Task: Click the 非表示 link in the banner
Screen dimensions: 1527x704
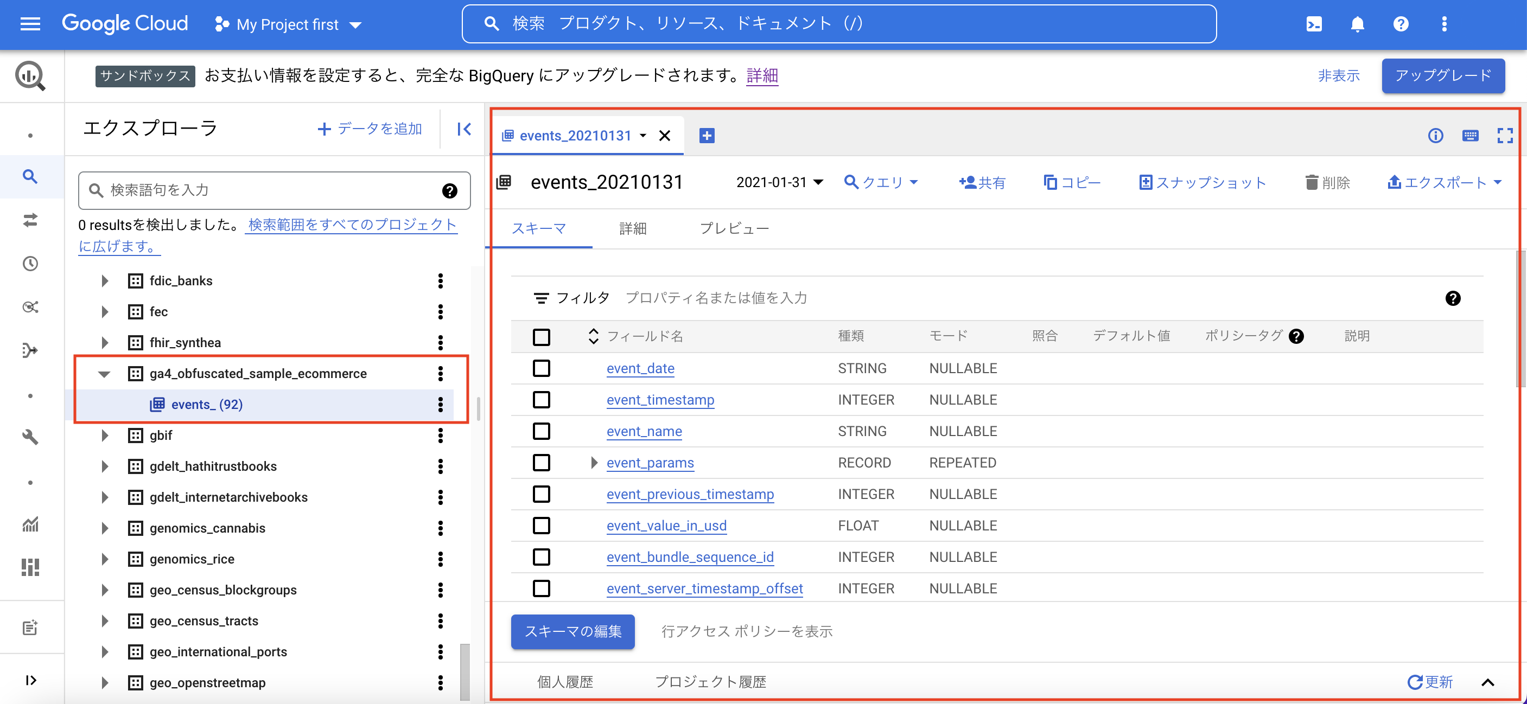Action: [1339, 75]
